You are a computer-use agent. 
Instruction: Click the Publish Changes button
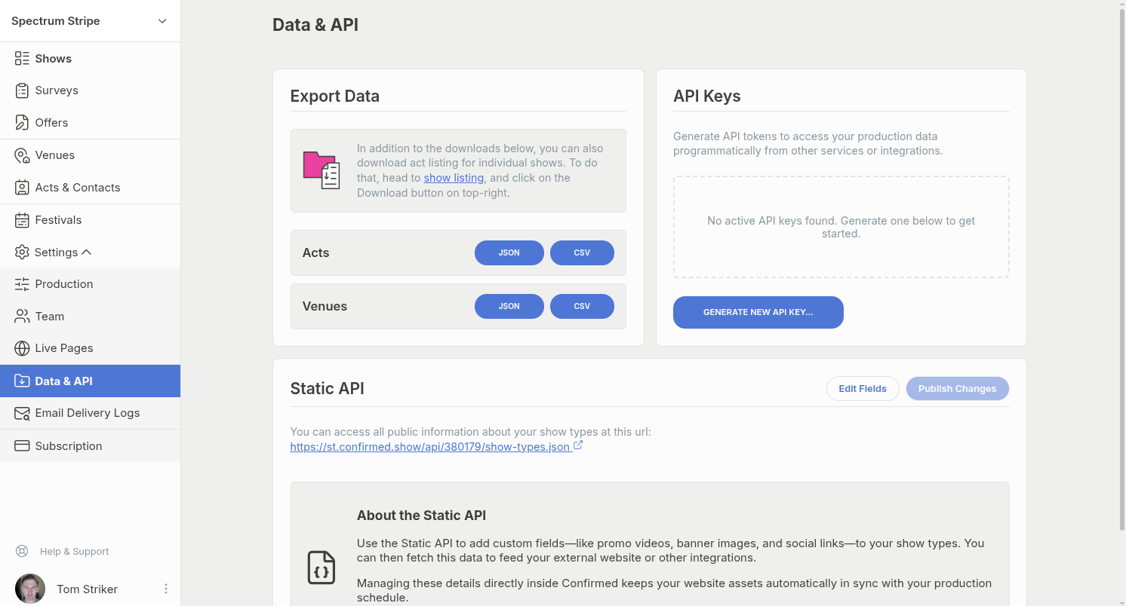958,389
